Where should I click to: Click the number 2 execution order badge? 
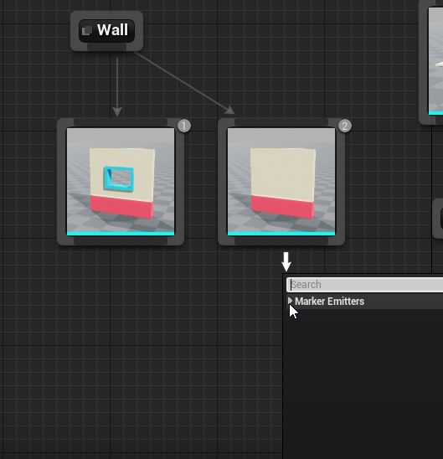click(x=345, y=126)
